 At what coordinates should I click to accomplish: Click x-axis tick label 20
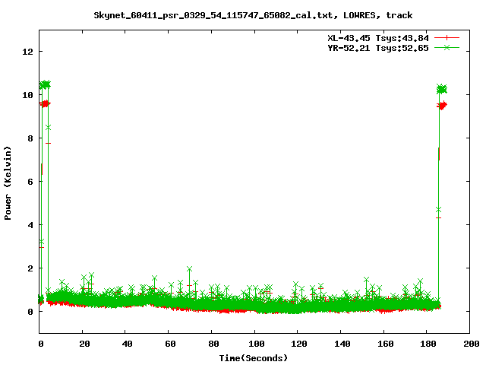pos(84,344)
